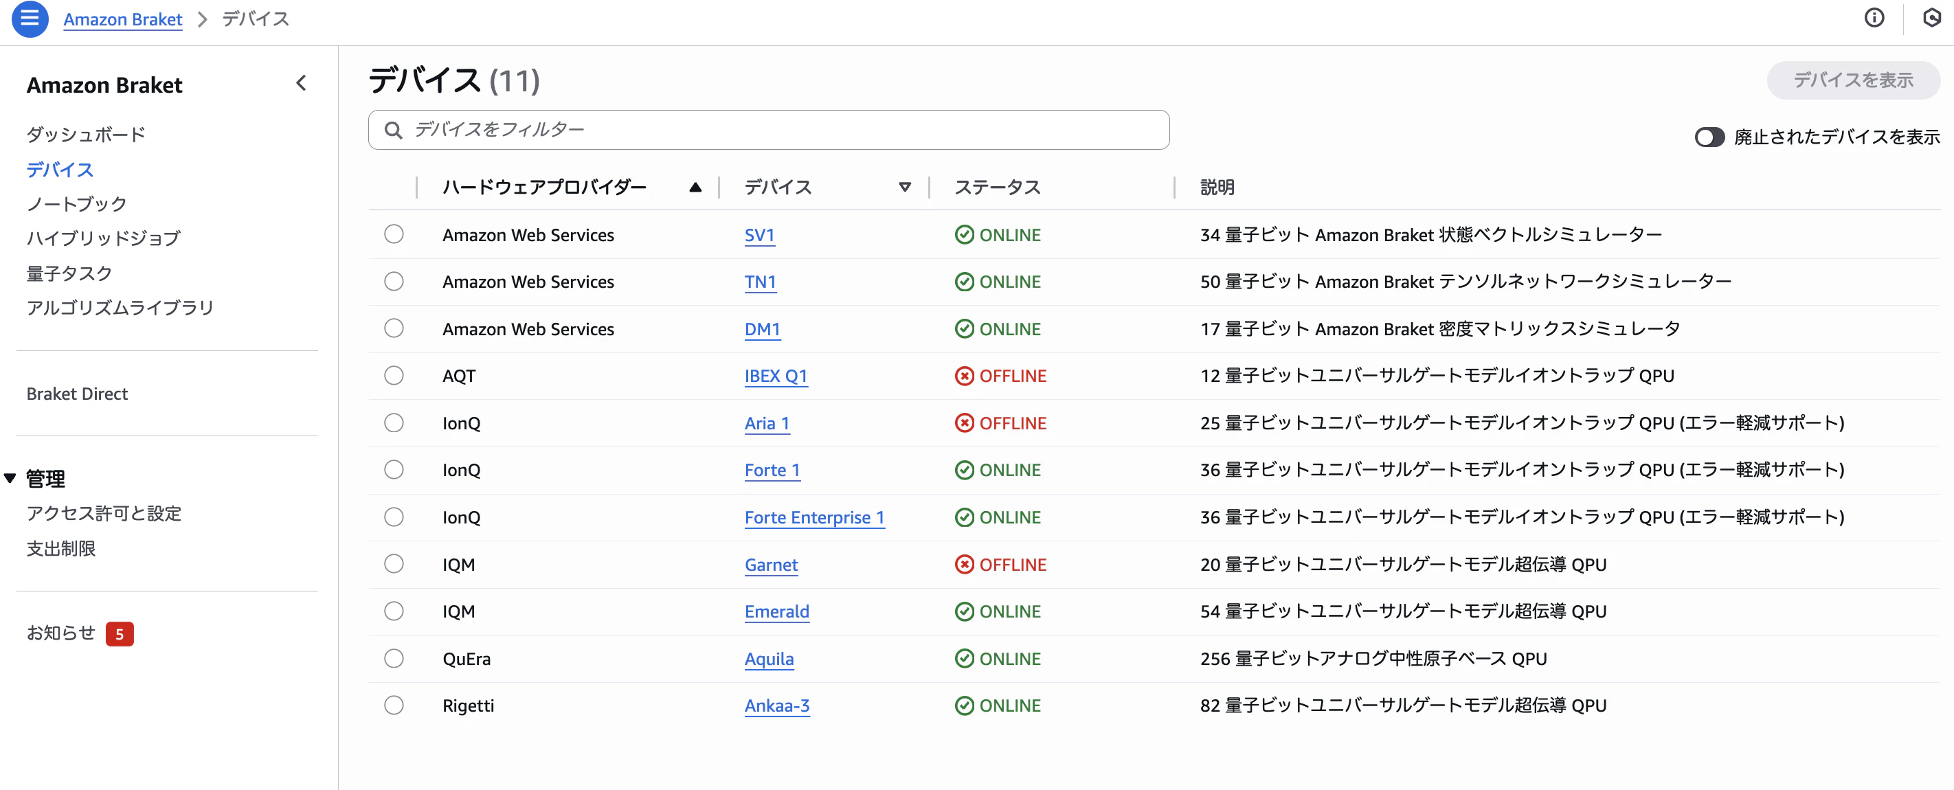Open 支出制限 in the sidebar
Image resolution: width=1954 pixels, height=790 pixels.
[60, 549]
